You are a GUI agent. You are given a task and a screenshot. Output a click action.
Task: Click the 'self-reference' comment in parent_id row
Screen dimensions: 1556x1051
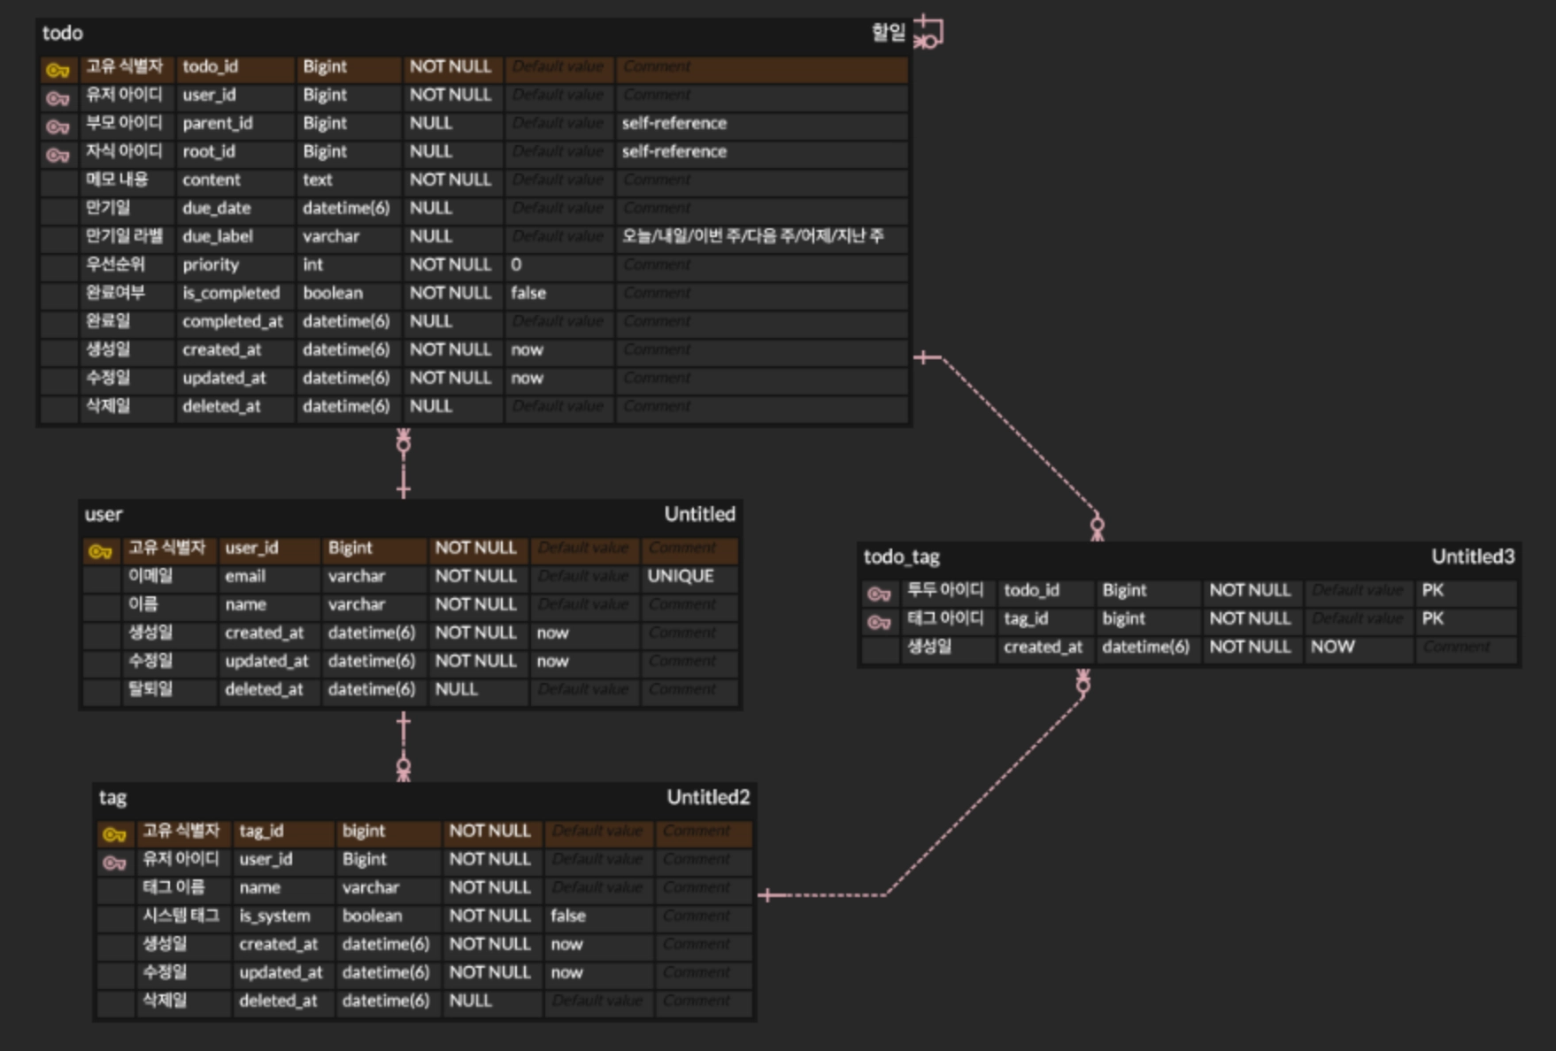click(674, 123)
